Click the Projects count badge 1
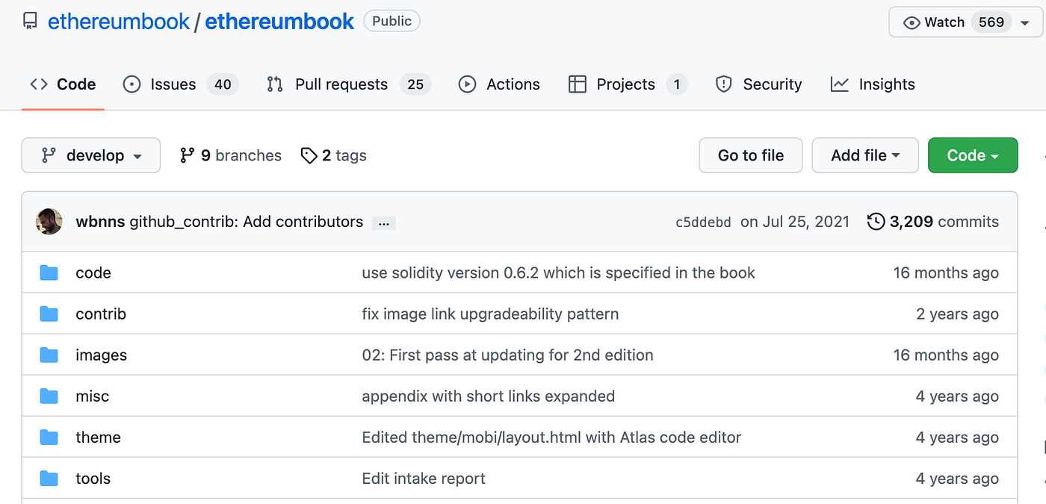Screen dimensions: 1046x504 pyautogui.click(x=677, y=84)
